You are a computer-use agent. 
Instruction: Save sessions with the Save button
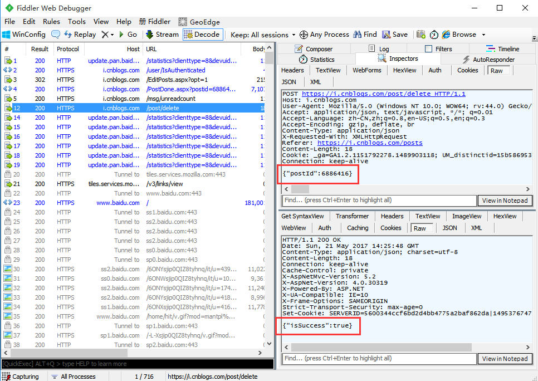click(x=395, y=35)
